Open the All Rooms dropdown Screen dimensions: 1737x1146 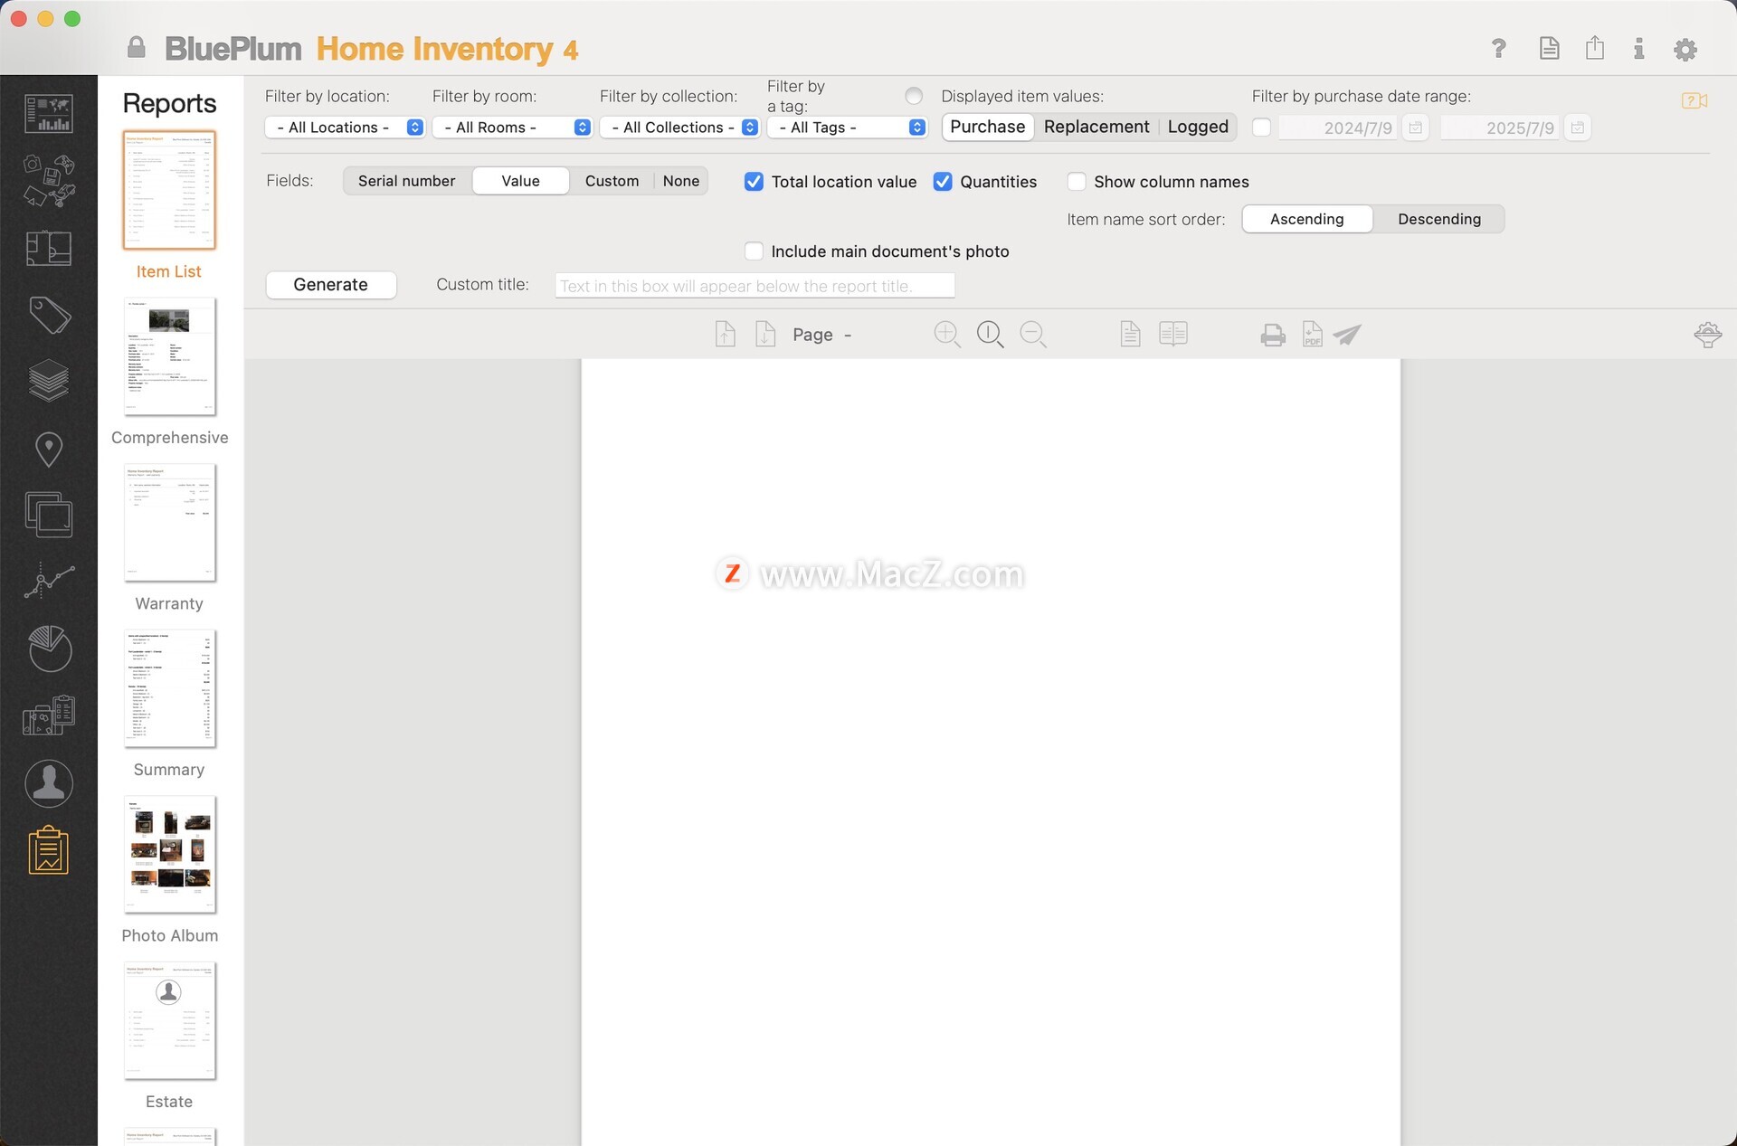[512, 128]
